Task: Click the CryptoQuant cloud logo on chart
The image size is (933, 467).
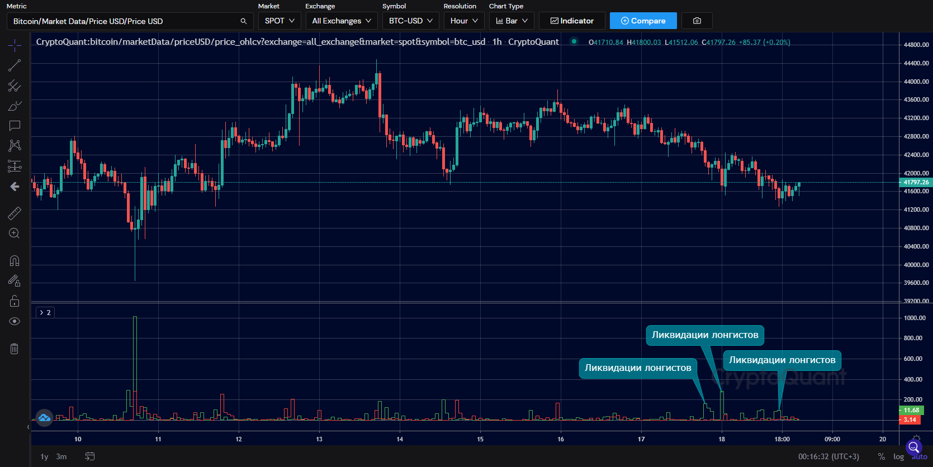Action: click(x=44, y=417)
